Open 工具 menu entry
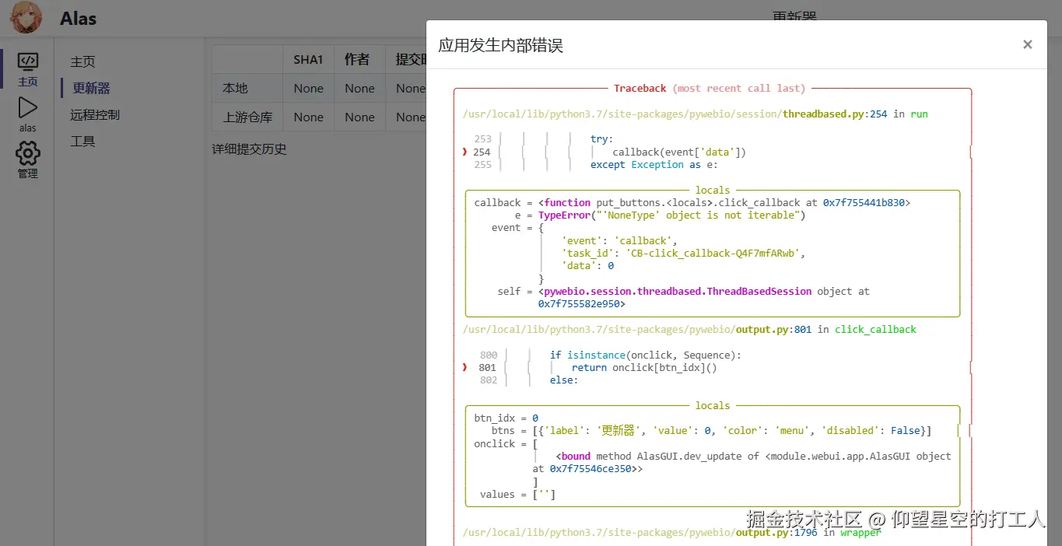 tap(82, 141)
